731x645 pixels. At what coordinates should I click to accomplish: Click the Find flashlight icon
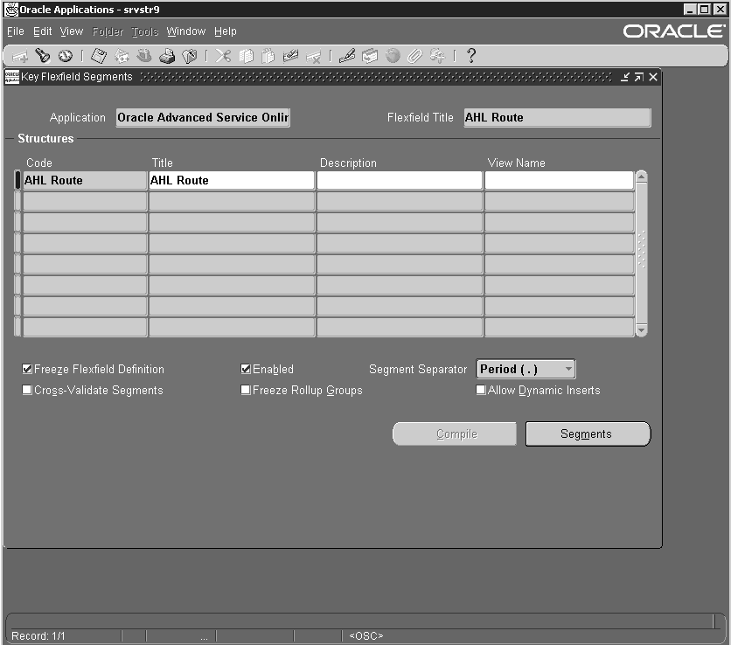(x=43, y=56)
